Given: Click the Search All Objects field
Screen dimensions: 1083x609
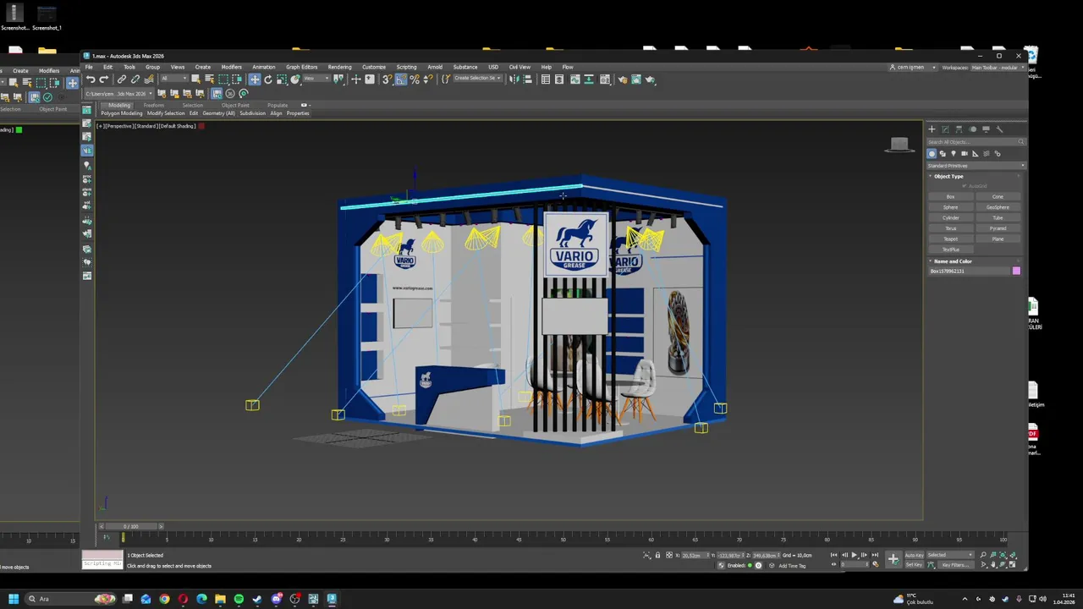Looking at the screenshot, I should click(x=976, y=142).
